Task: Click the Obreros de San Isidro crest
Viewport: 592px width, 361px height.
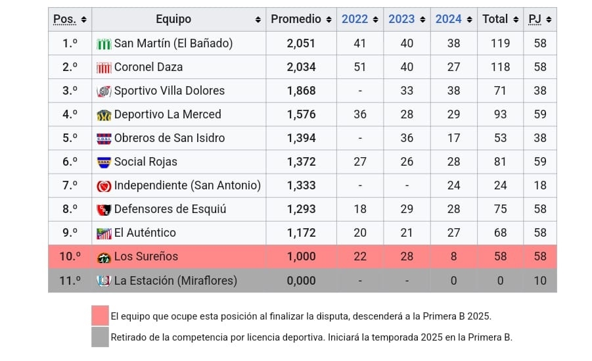Action: pyautogui.click(x=104, y=139)
